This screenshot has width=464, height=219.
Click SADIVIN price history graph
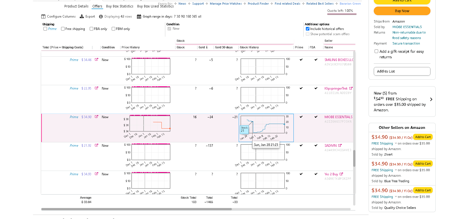coord(151,152)
